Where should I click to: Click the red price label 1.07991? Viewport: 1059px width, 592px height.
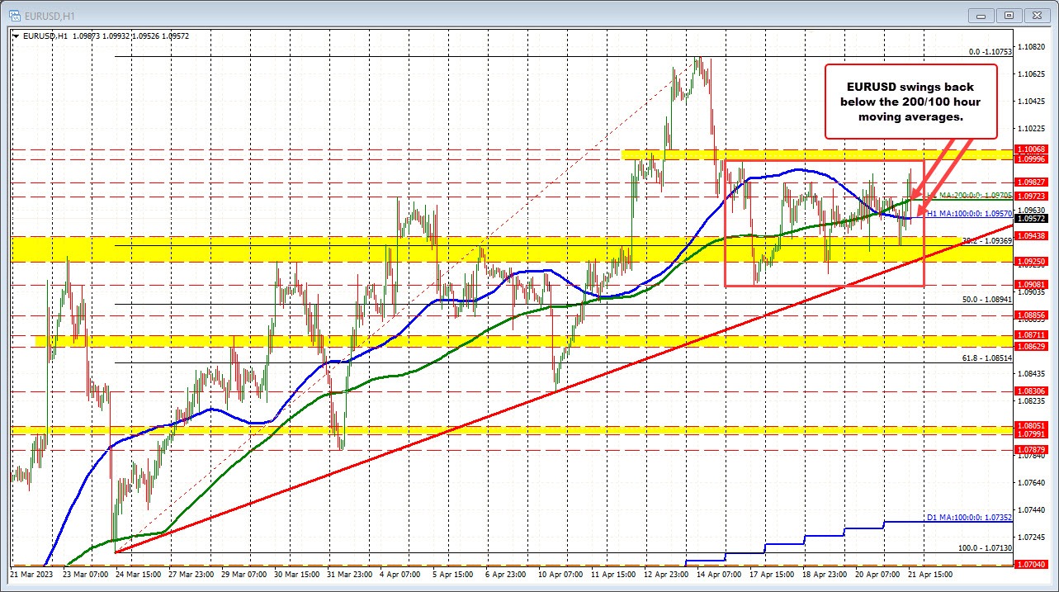pos(1032,433)
